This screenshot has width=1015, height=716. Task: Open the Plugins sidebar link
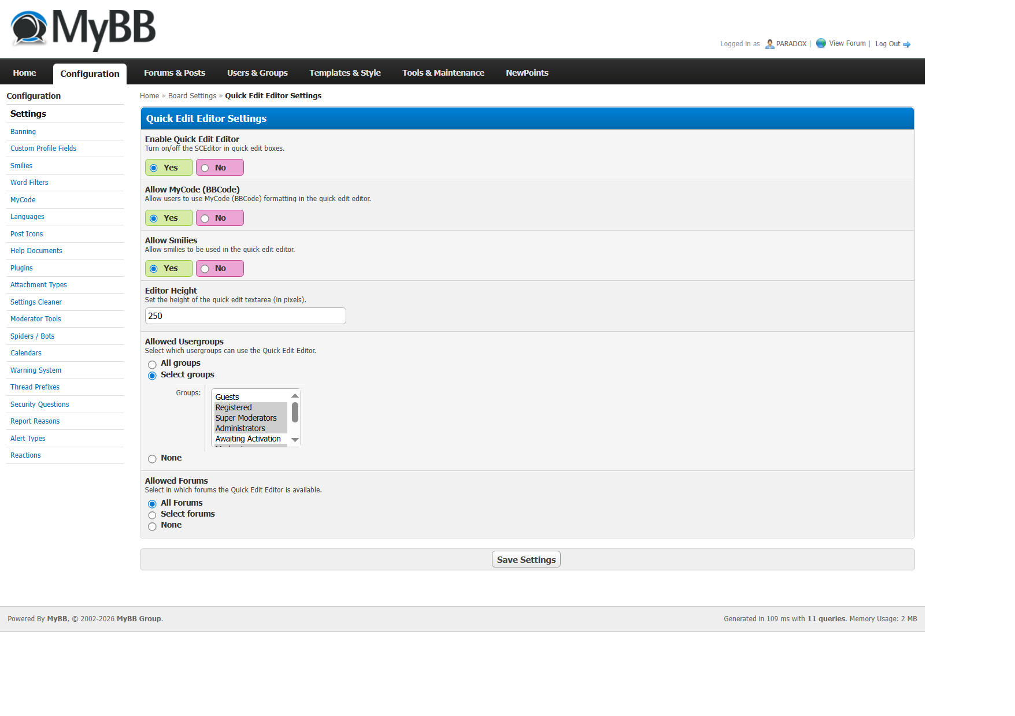pyautogui.click(x=21, y=268)
